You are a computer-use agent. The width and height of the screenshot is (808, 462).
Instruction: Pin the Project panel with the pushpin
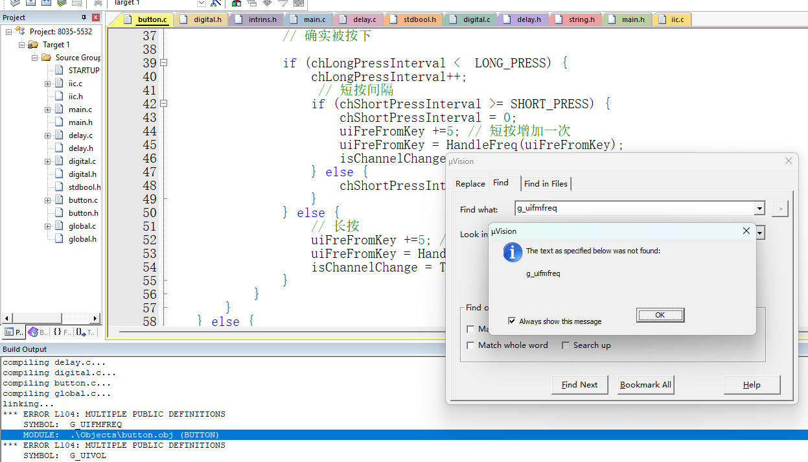tap(84, 17)
